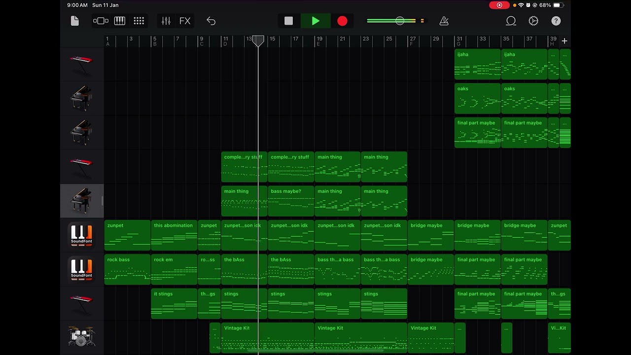Tap section marker G at bar 31
The width and height of the screenshot is (631, 355).
click(458, 44)
